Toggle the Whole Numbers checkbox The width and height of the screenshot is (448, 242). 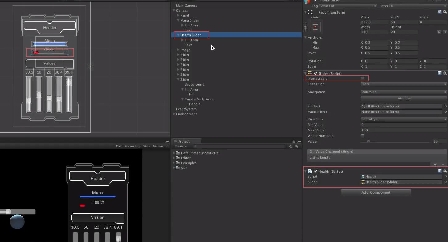click(x=363, y=136)
